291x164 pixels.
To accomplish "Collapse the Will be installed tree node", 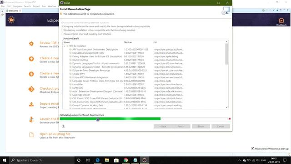I will click(65, 46).
